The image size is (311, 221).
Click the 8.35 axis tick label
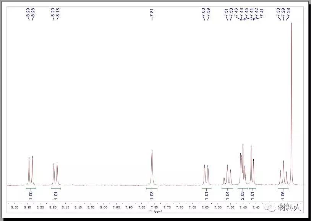[15, 207]
